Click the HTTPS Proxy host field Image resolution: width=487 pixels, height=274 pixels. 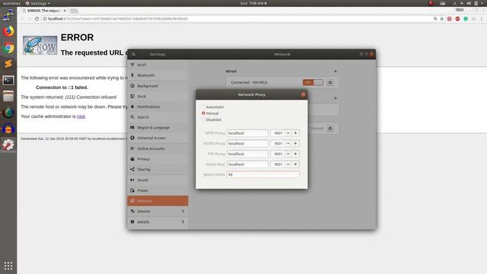(x=247, y=144)
